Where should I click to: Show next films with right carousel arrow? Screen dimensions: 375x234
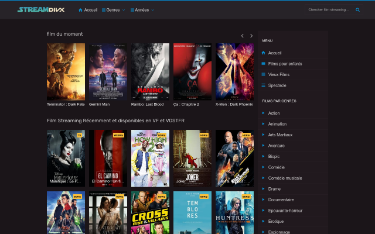(251, 36)
